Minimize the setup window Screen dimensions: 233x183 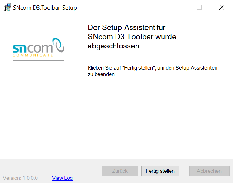(177, 7)
